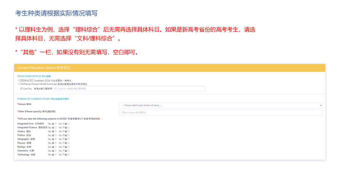Select No for Chemistry 化学

click(x=68, y=150)
